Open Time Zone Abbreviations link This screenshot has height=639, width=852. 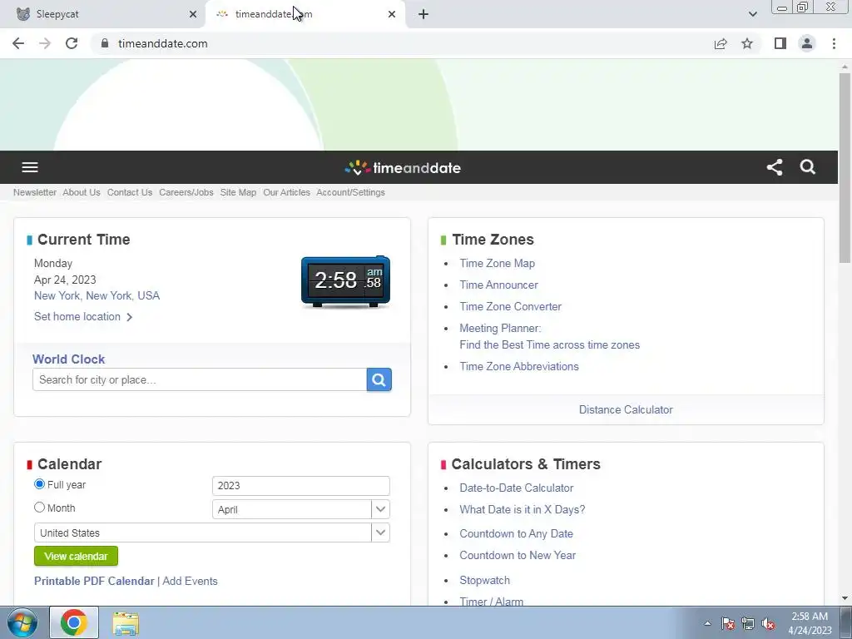tap(519, 366)
